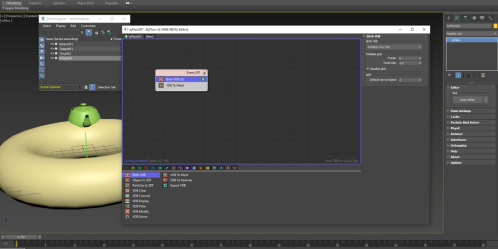The height and width of the screenshot is (249, 498).
Task: Open the Create tab in command panel
Action: pyautogui.click(x=449, y=18)
